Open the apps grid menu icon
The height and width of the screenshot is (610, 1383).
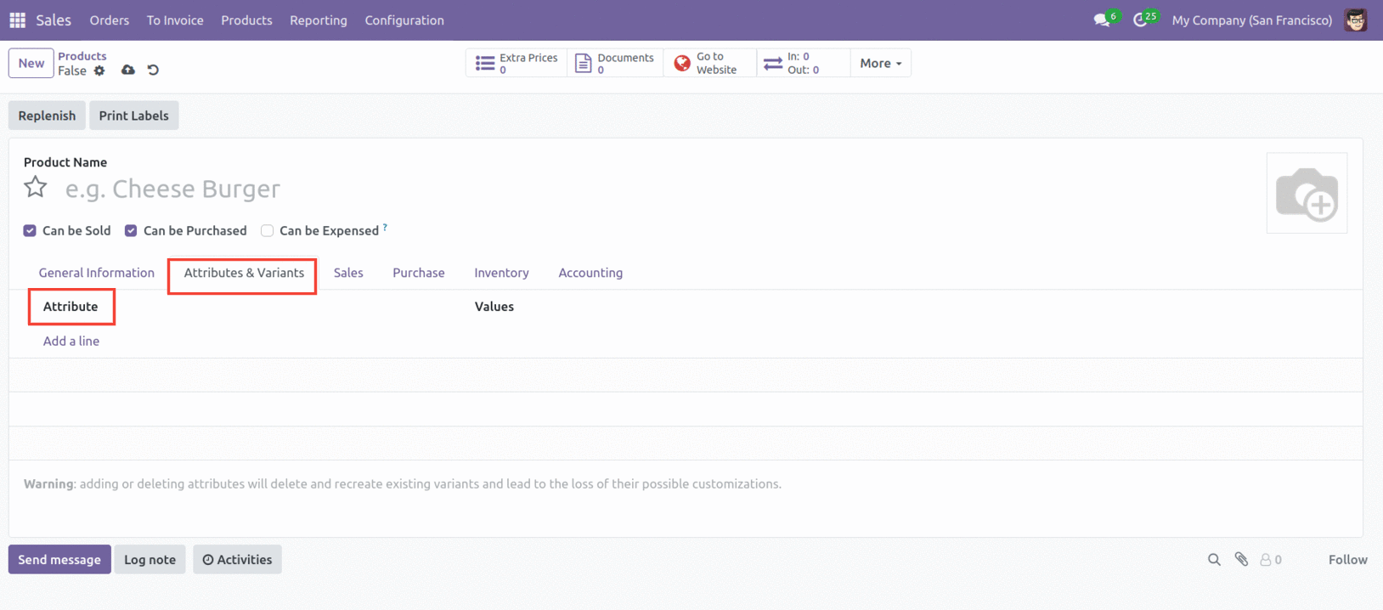(x=17, y=20)
